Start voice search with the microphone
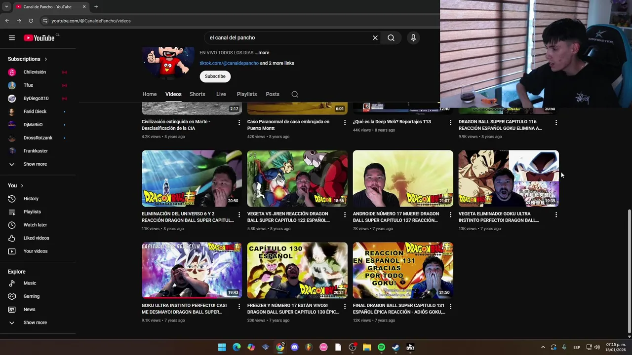 (x=413, y=38)
